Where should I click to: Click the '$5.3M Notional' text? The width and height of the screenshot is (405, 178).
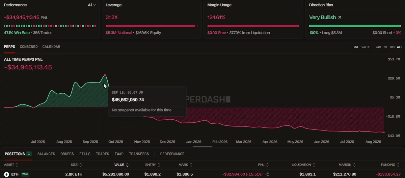pyautogui.click(x=119, y=33)
